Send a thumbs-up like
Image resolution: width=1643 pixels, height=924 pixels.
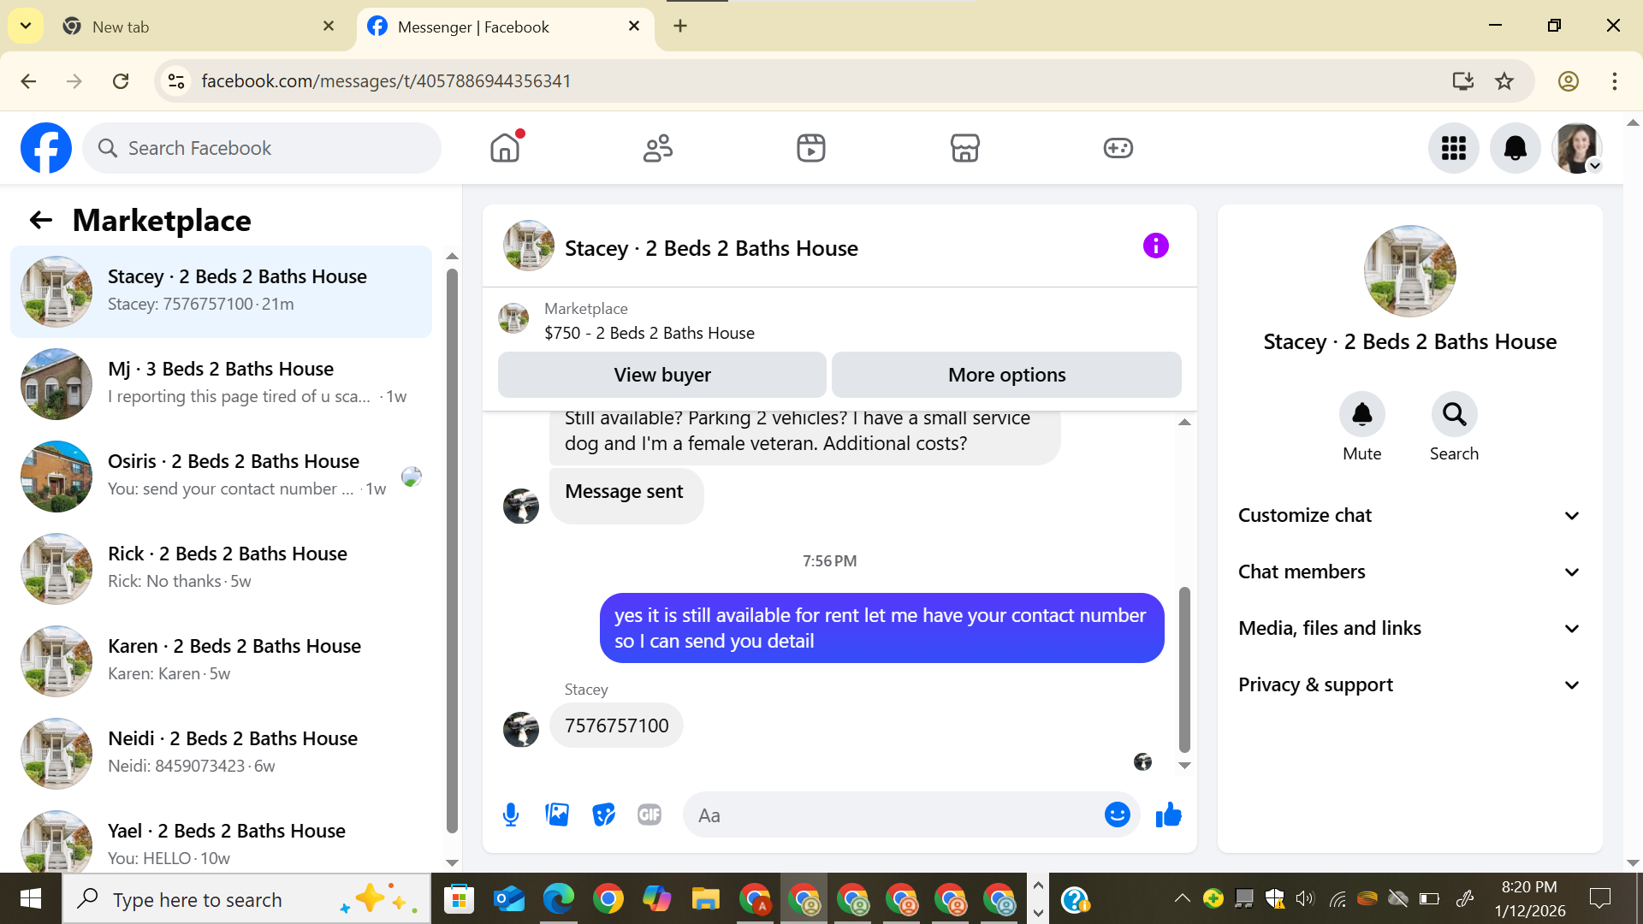tap(1168, 814)
